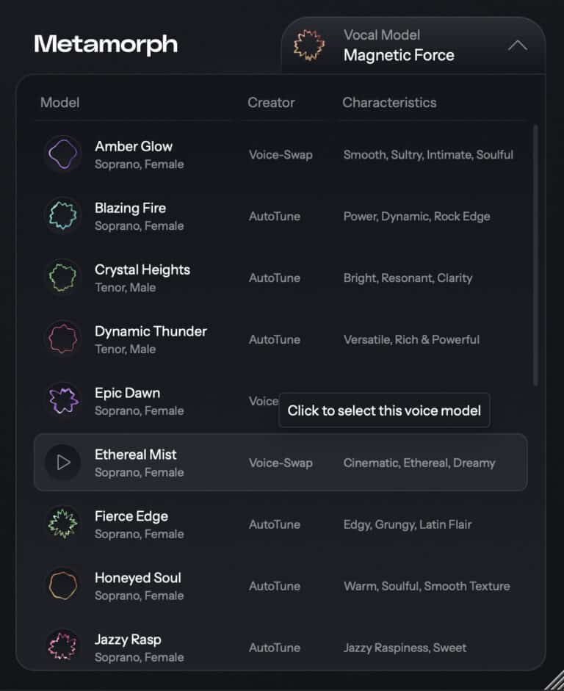Click the Fierce Edge spiky green icon
564x691 pixels.
coord(62,524)
